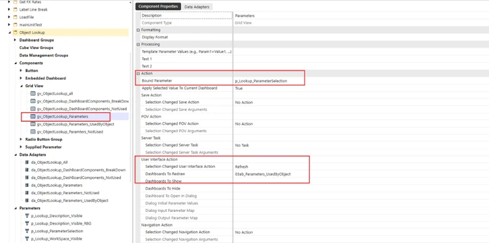489x243 pixels.
Task: Click the mainUnitTest folder icon
Action: click(15, 24)
